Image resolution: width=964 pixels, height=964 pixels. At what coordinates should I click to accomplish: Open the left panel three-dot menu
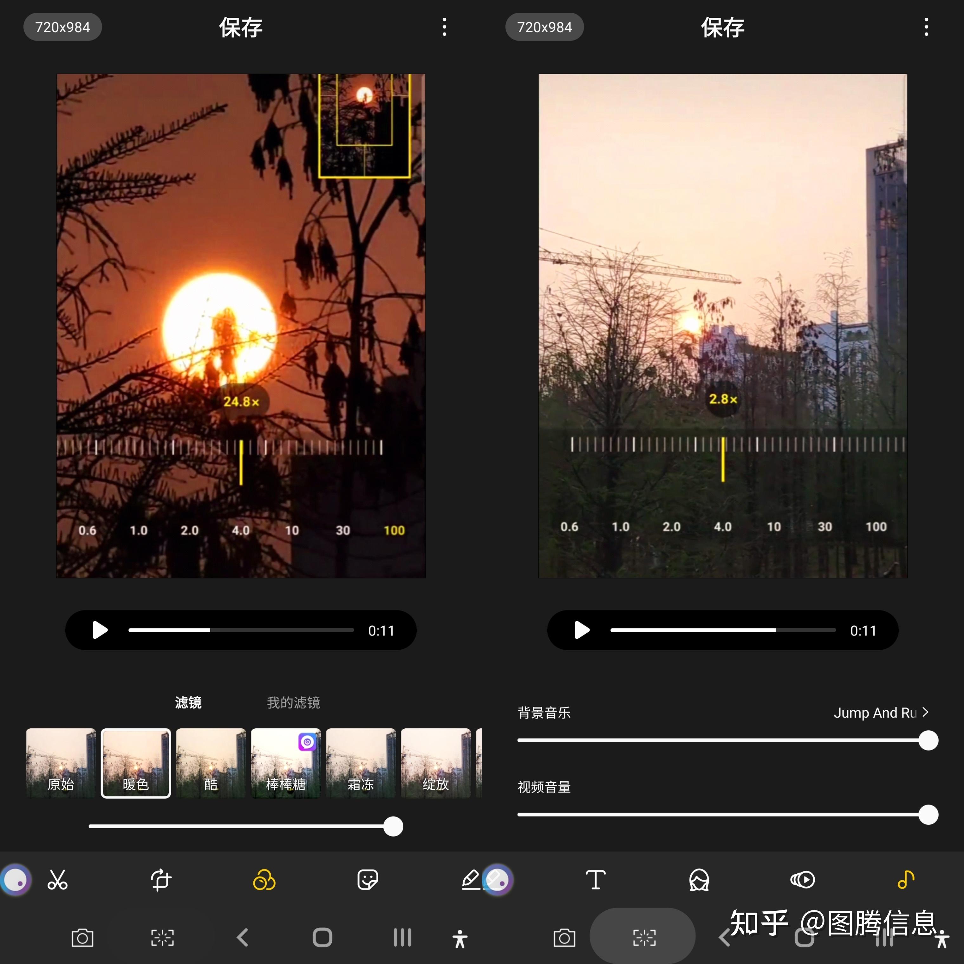(444, 27)
